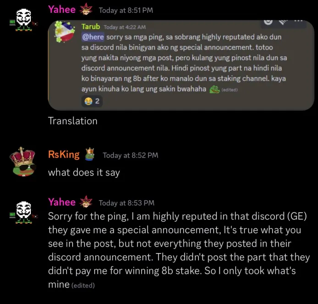Open the three-dots more menu on Tarub's message
The image size is (318, 304).
299,21
